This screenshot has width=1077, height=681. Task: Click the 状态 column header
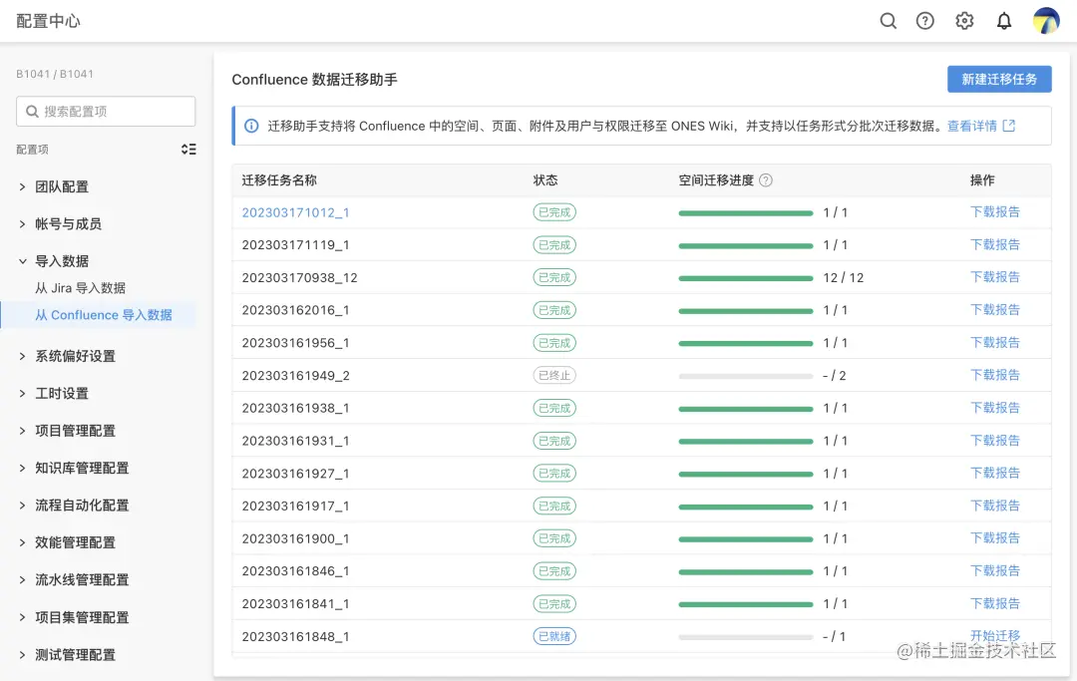point(545,180)
